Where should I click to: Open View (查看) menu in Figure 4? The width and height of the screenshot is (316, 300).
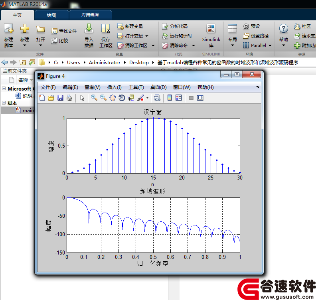click(x=92, y=87)
